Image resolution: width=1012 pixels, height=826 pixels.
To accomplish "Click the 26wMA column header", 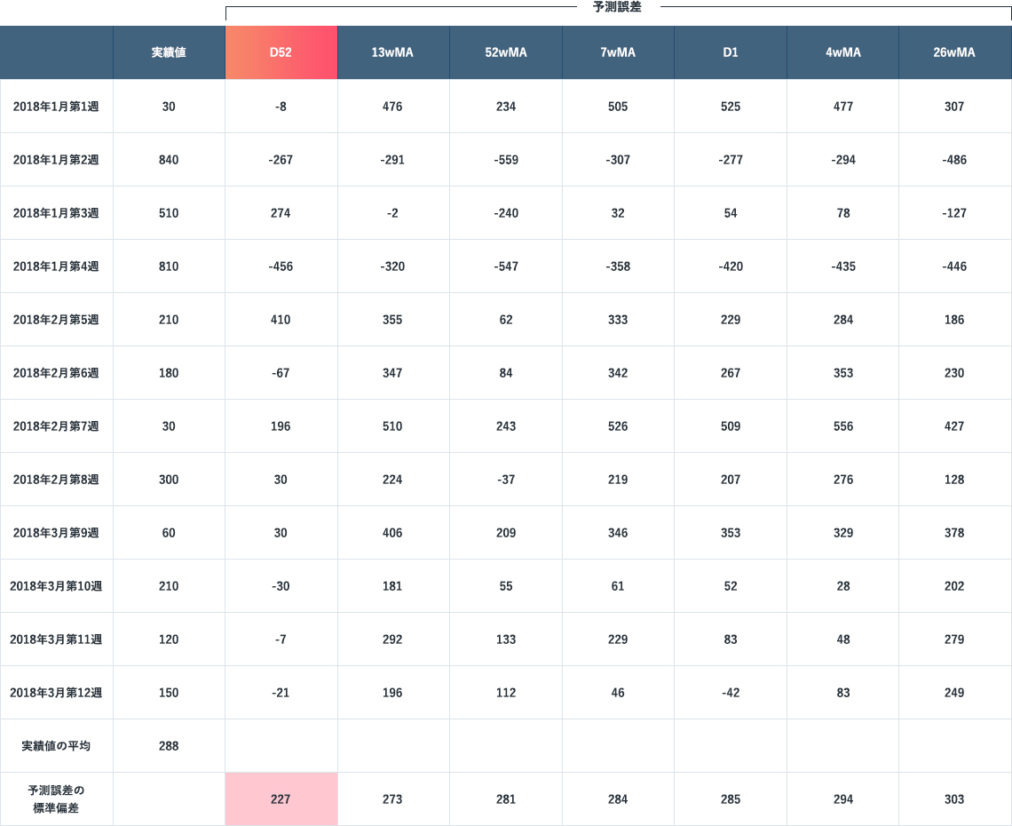I will pyautogui.click(x=954, y=52).
